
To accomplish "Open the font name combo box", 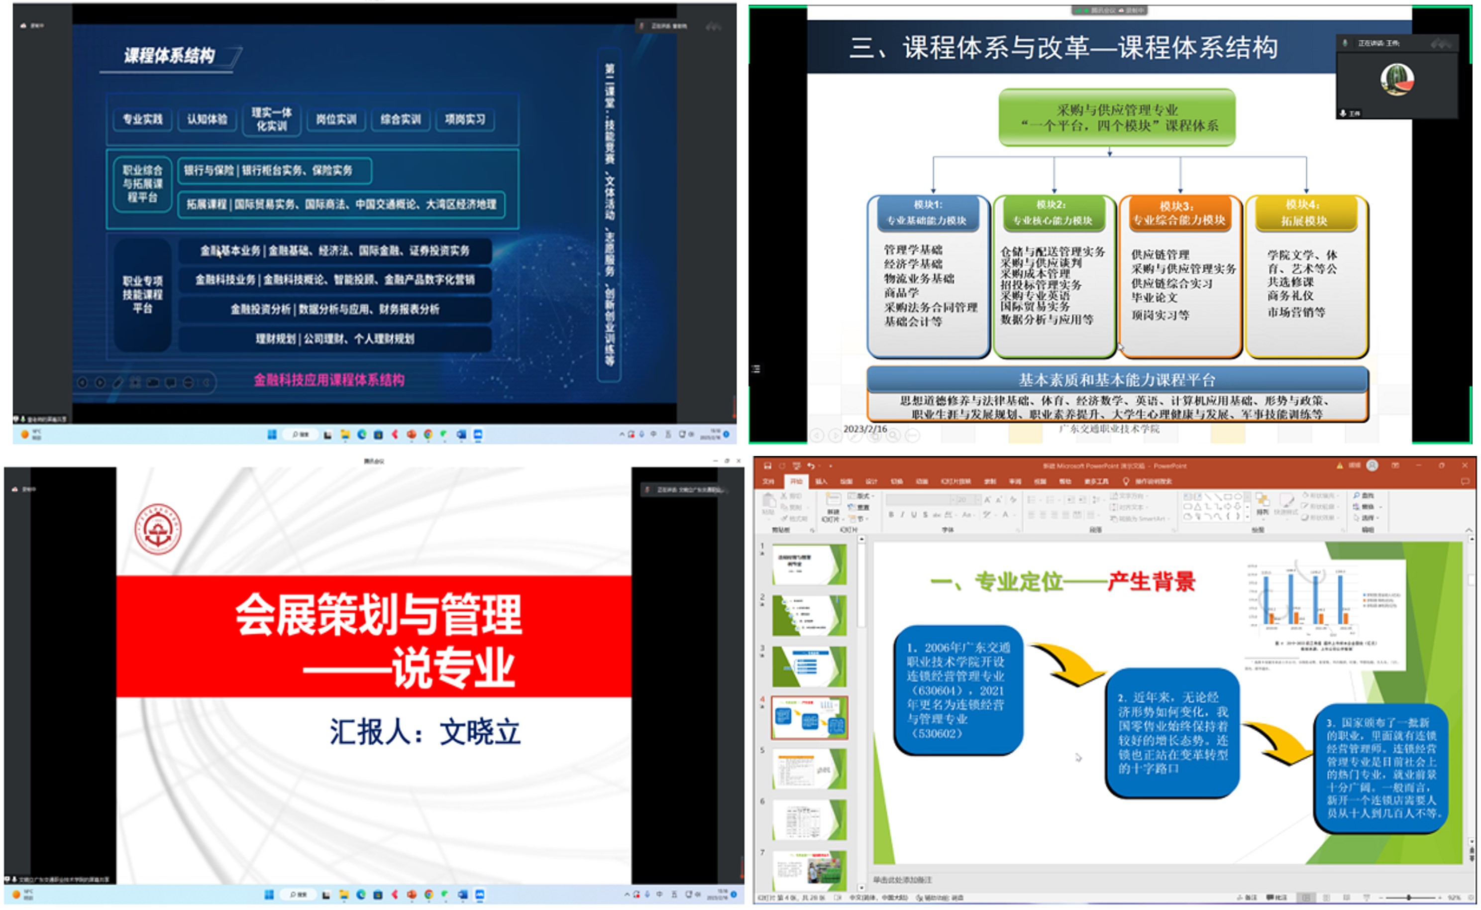I will coord(919,500).
